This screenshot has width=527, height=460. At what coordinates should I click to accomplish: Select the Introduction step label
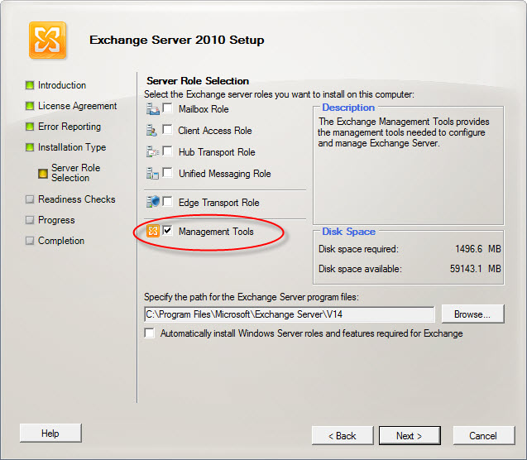coord(62,85)
